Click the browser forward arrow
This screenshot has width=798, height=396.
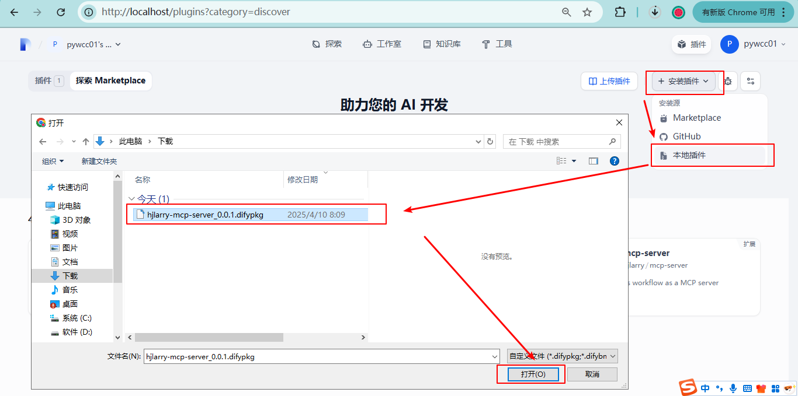coord(37,12)
